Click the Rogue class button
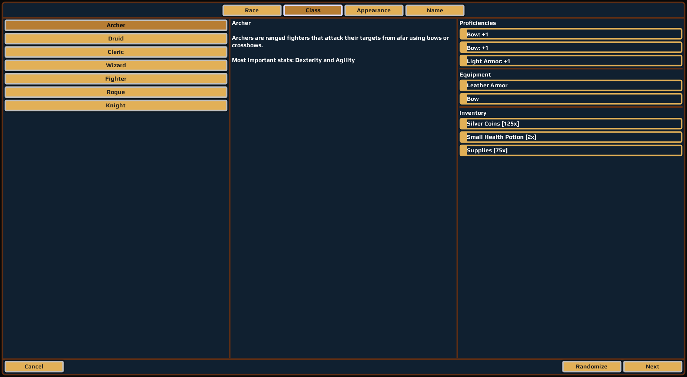The height and width of the screenshot is (377, 687). 116,92
